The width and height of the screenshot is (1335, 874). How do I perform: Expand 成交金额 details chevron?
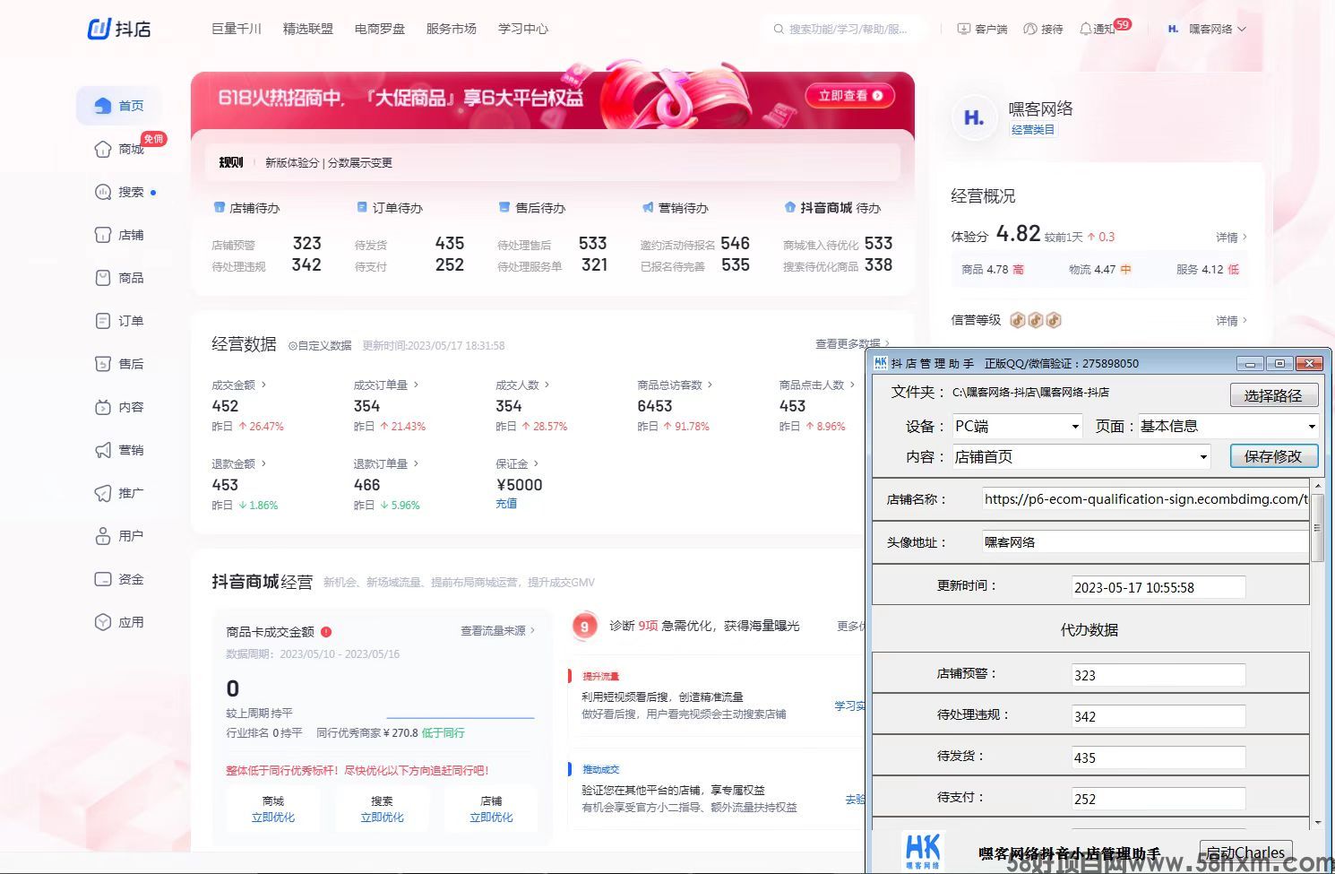pos(263,385)
